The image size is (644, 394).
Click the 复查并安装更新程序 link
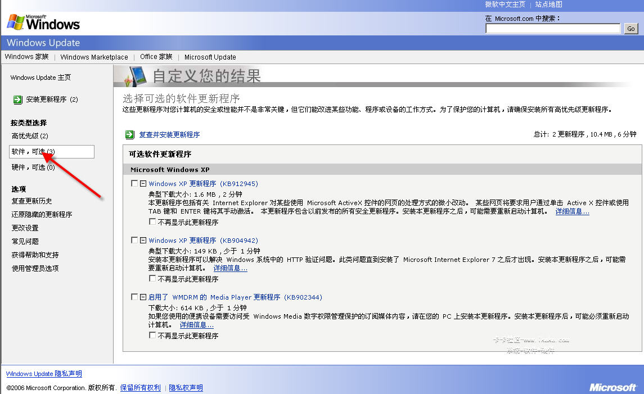pos(169,135)
